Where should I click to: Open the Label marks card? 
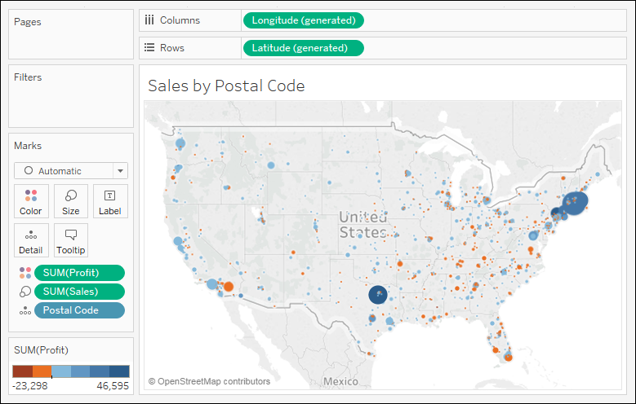click(110, 201)
